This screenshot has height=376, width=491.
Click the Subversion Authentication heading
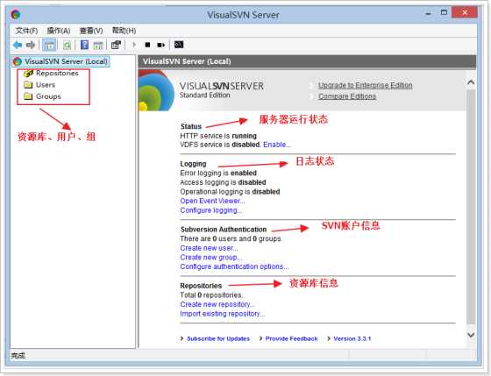click(224, 230)
